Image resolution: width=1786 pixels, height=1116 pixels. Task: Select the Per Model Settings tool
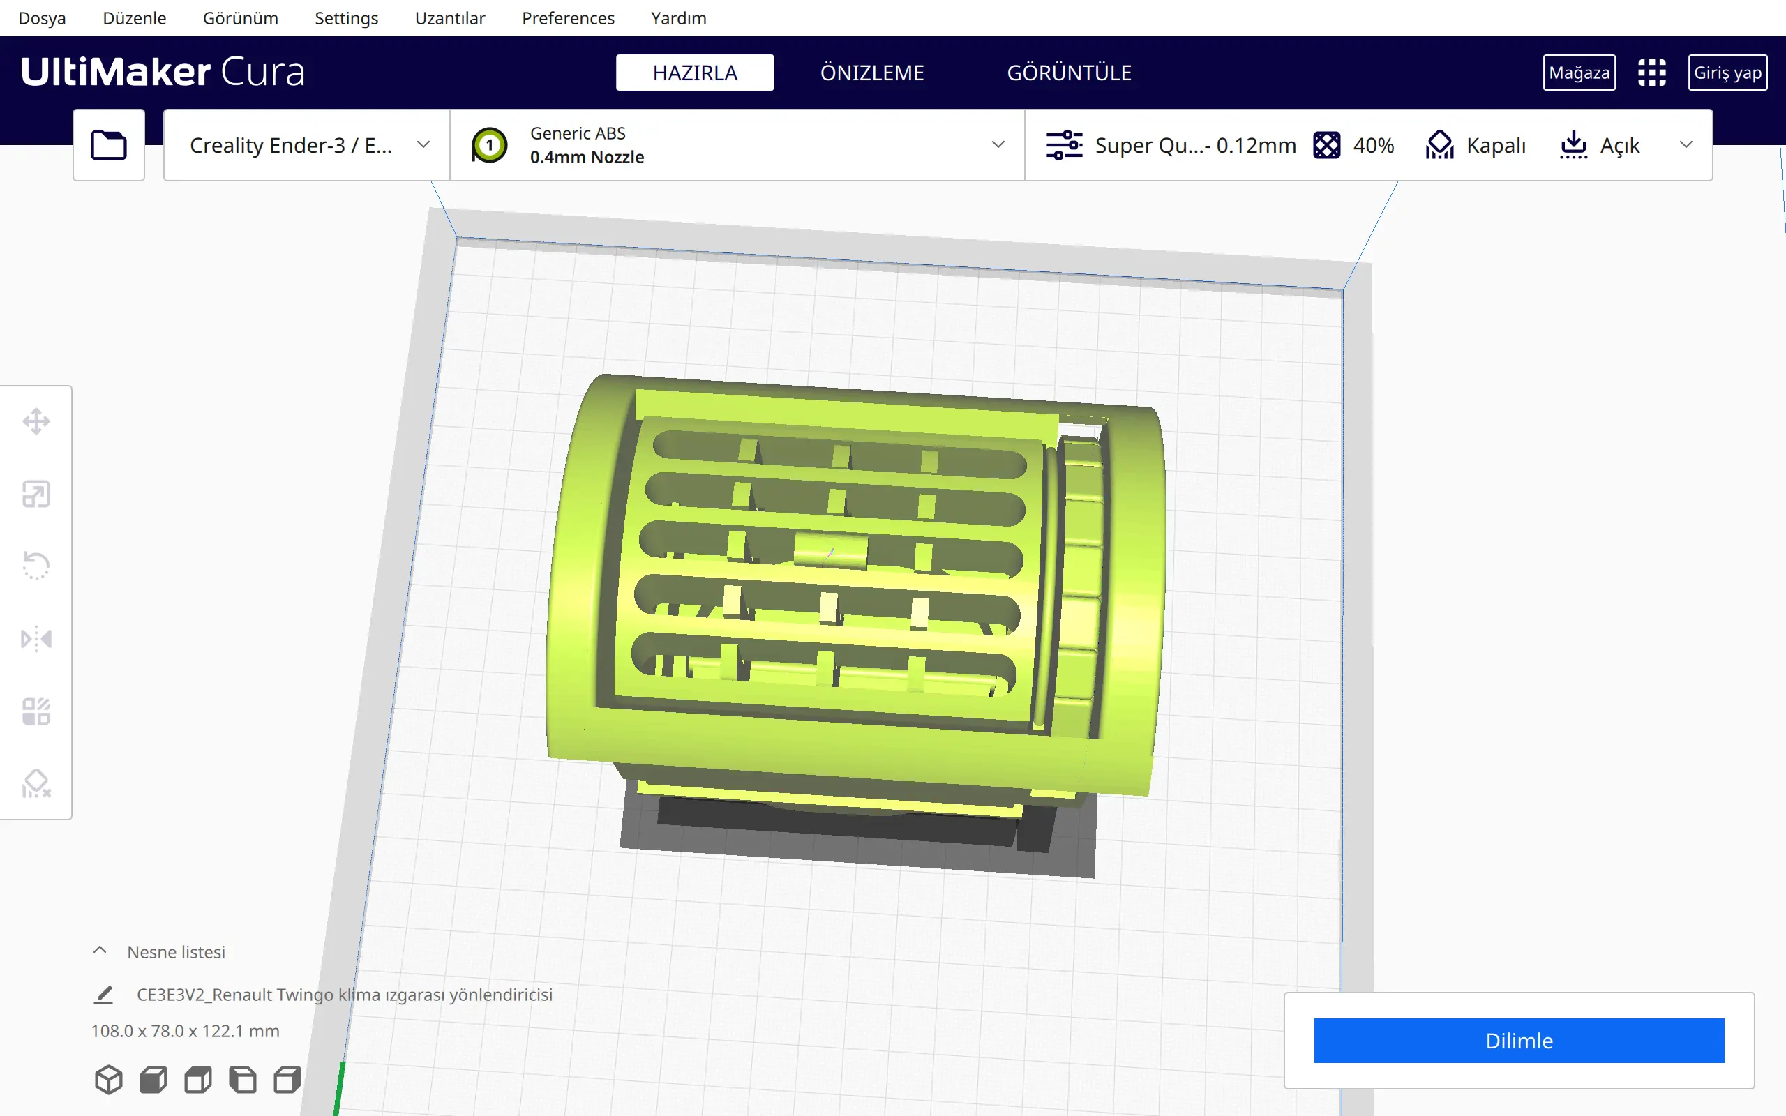tap(36, 711)
